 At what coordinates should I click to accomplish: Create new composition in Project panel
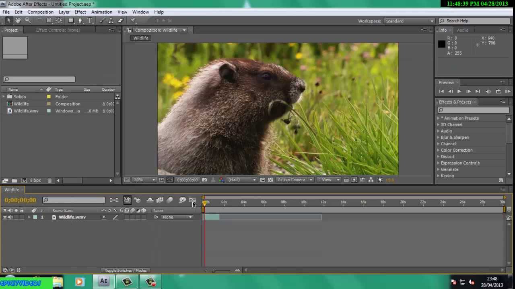[x=24, y=181]
